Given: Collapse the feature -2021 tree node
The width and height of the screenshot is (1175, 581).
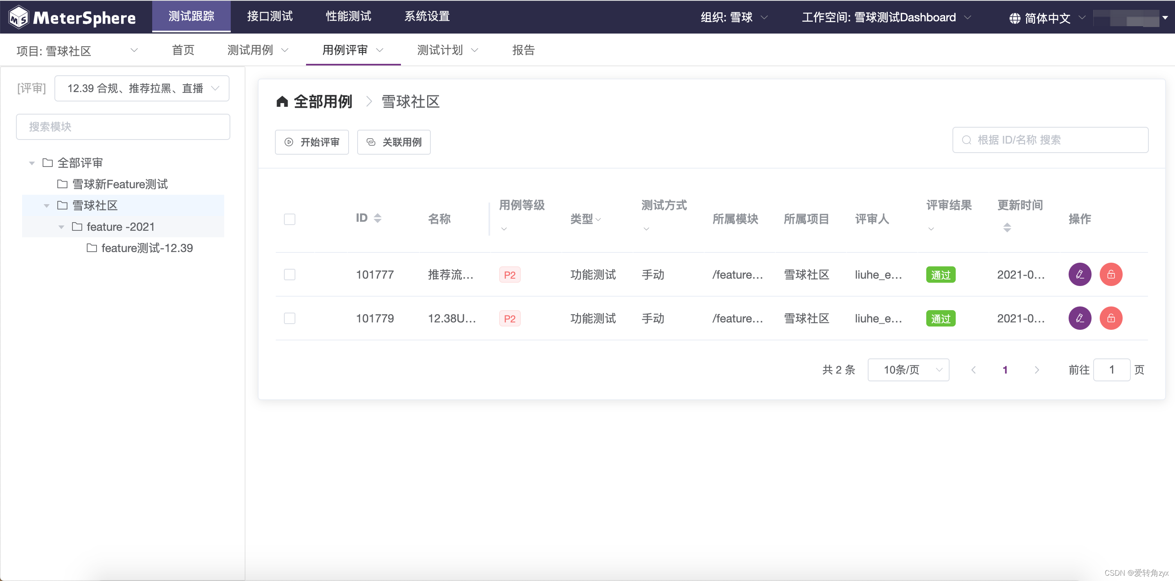Looking at the screenshot, I should tap(61, 227).
